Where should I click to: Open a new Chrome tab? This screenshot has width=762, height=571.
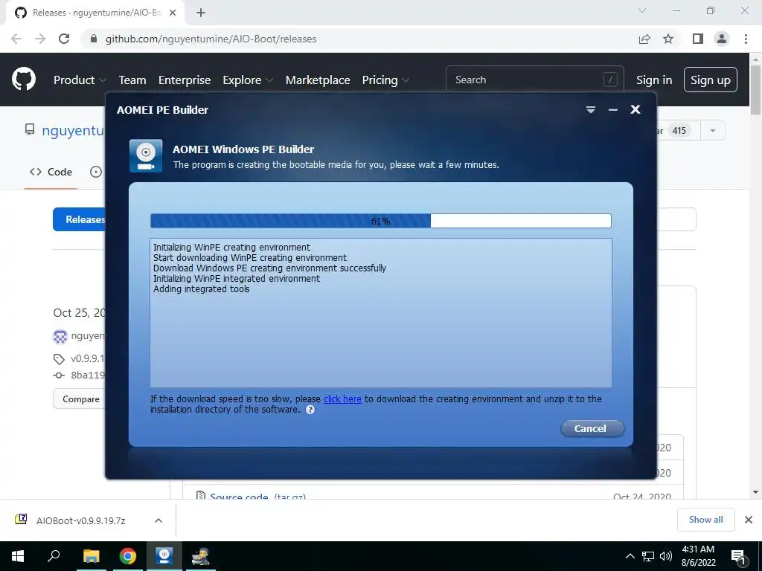point(201,13)
